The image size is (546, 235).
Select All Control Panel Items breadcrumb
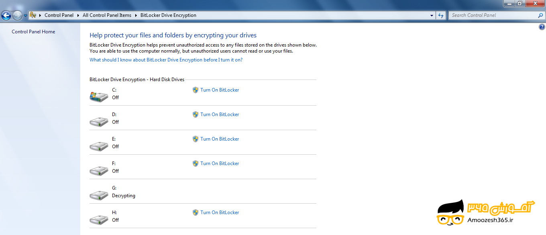point(107,15)
